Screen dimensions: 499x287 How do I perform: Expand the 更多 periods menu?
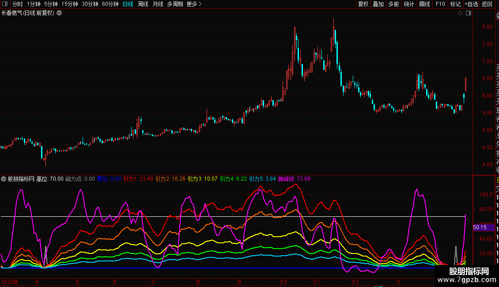pos(194,4)
